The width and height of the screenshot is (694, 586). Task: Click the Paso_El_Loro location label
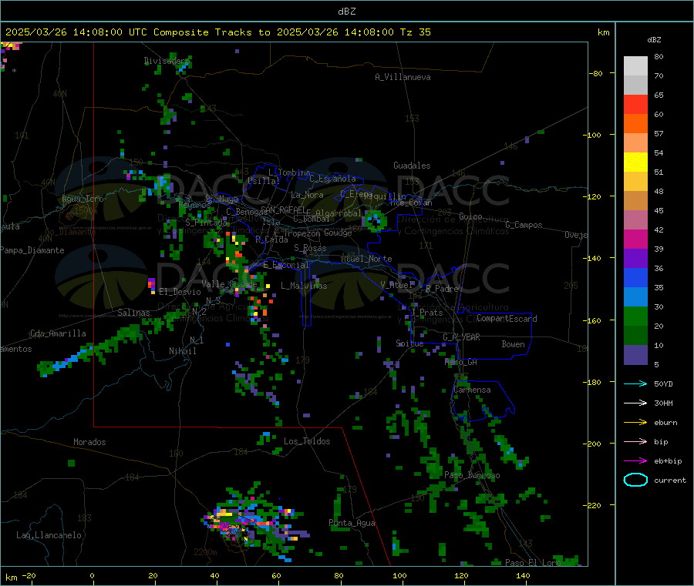533,563
